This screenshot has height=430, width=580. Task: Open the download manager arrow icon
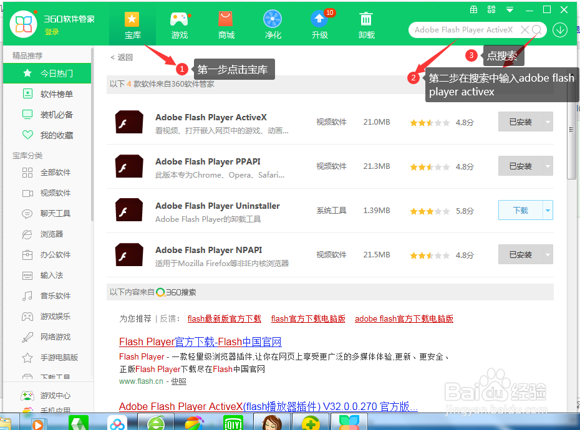(560, 30)
